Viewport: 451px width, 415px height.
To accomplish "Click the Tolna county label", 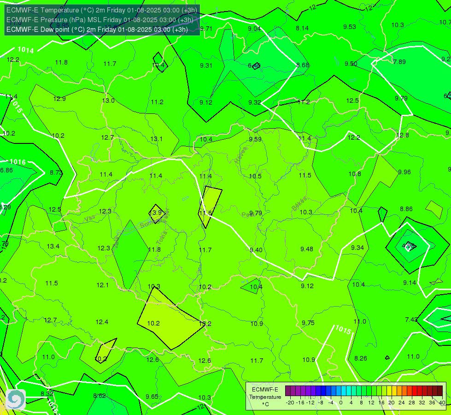I will [x=162, y=237].
